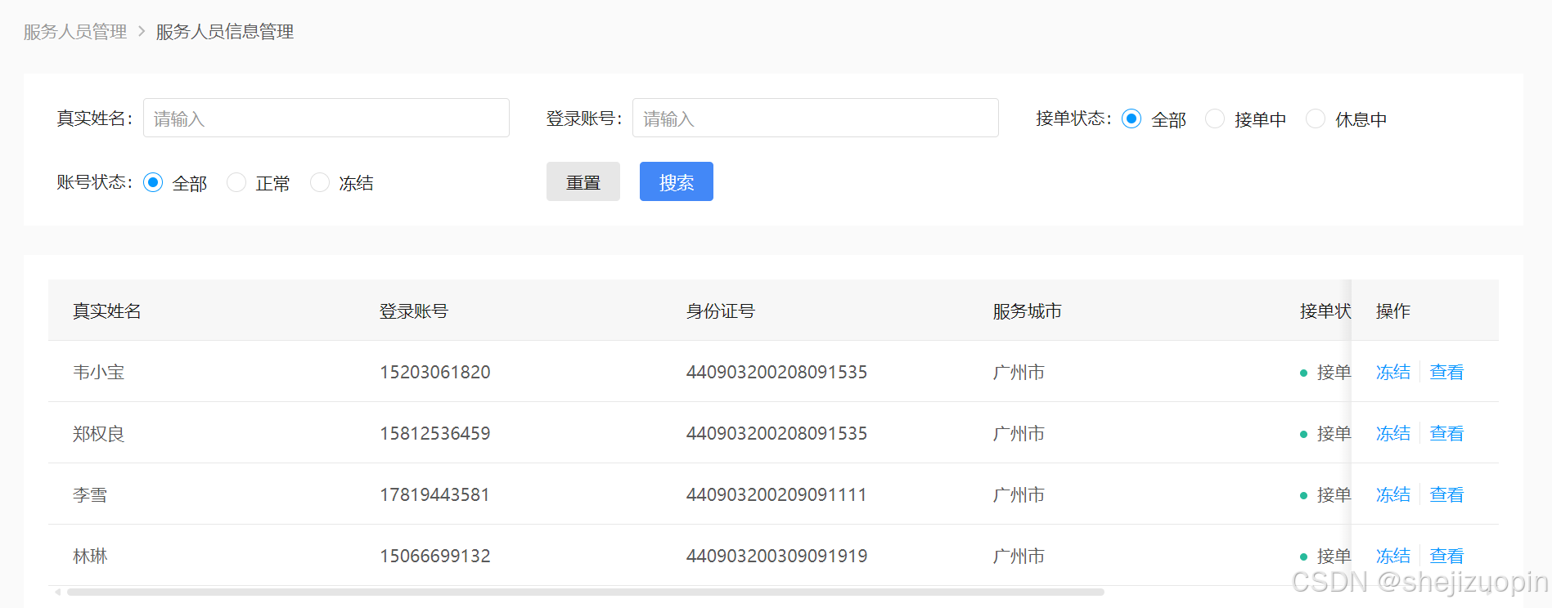Freeze account in 韦小宝 row
This screenshot has height=608, width=1552.
click(1393, 372)
